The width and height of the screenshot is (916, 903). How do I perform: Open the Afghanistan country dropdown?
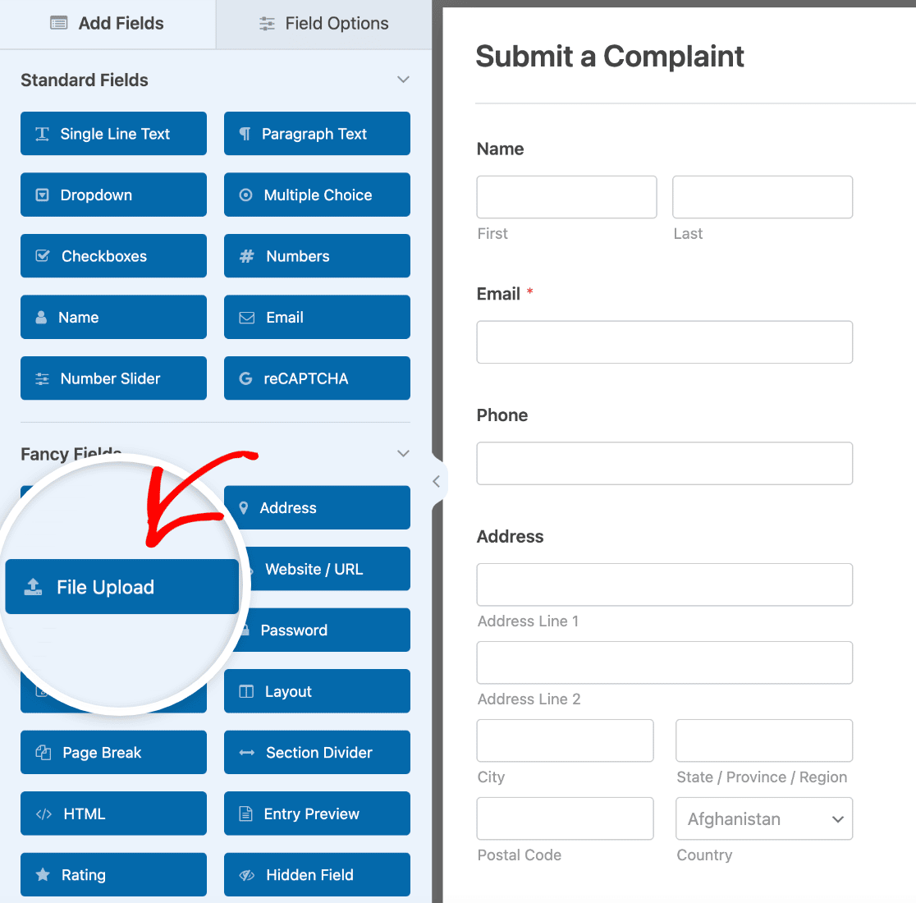click(763, 818)
